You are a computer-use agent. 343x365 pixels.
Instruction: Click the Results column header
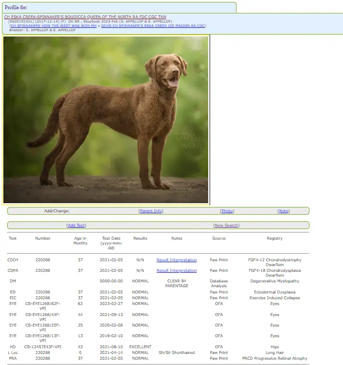(x=140, y=238)
